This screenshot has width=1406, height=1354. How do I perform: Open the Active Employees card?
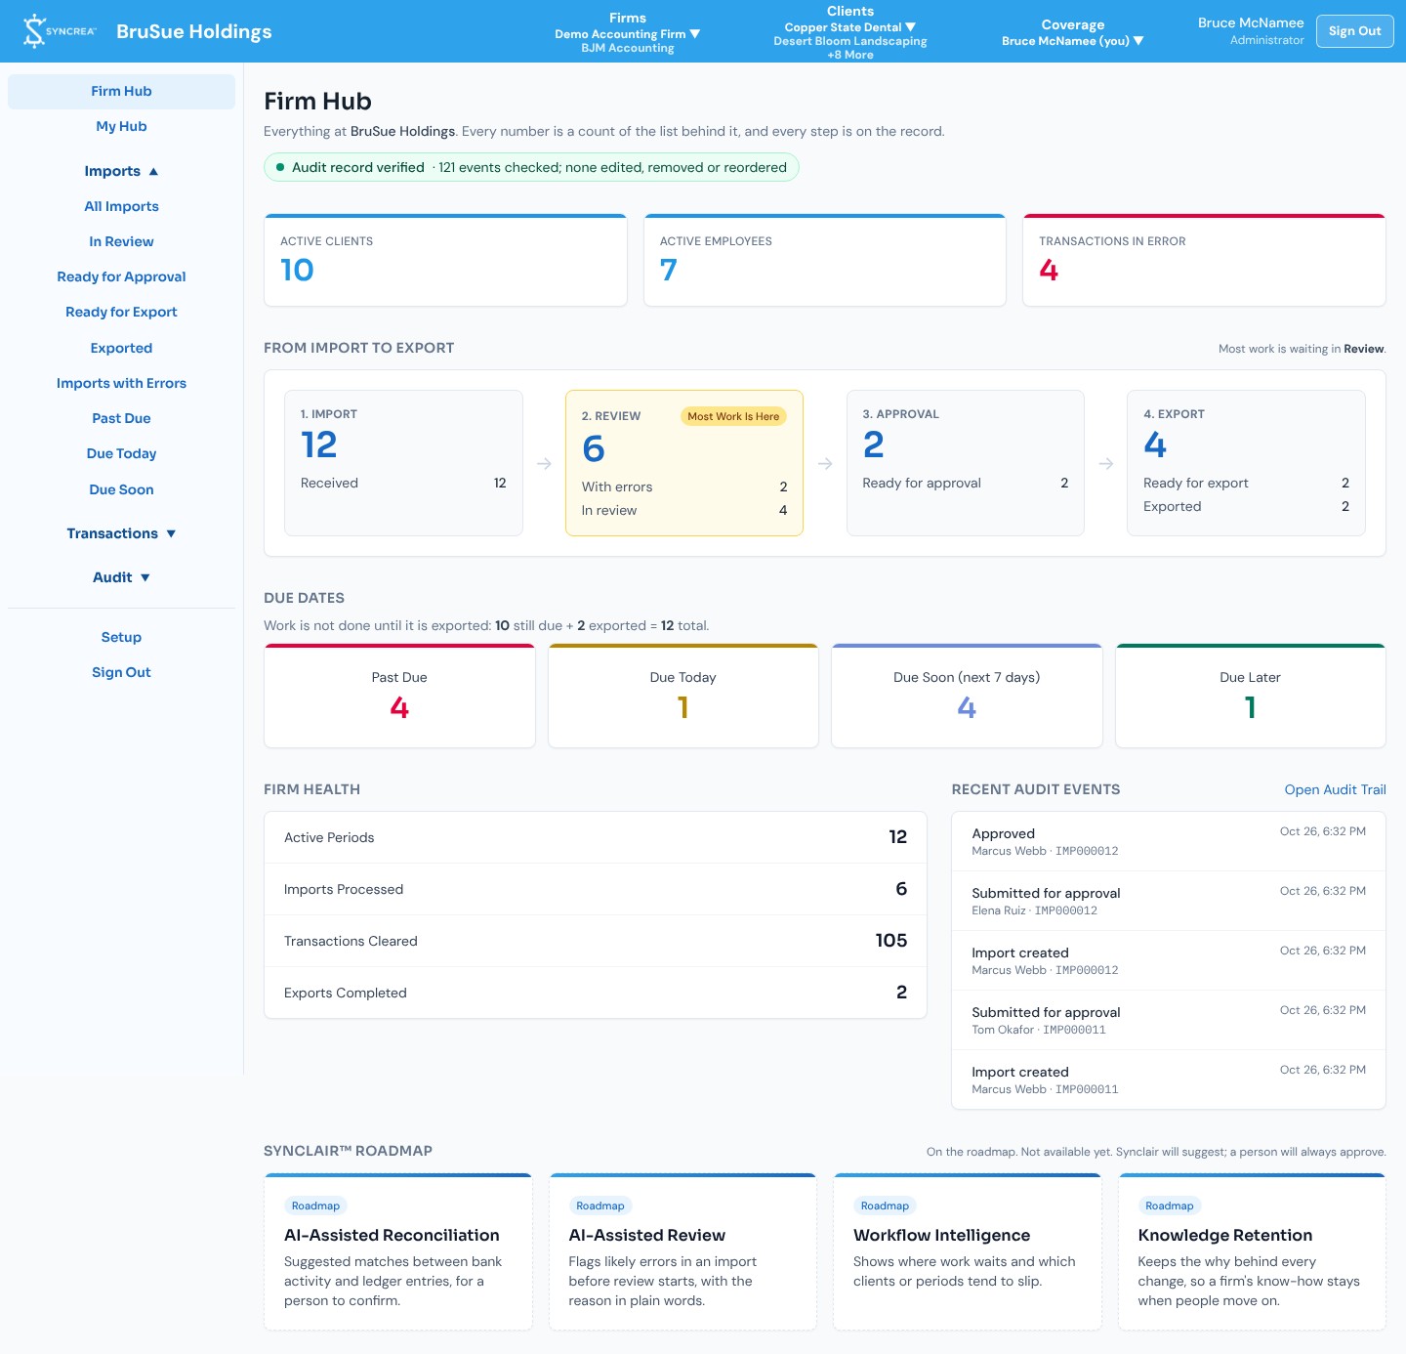click(x=825, y=260)
